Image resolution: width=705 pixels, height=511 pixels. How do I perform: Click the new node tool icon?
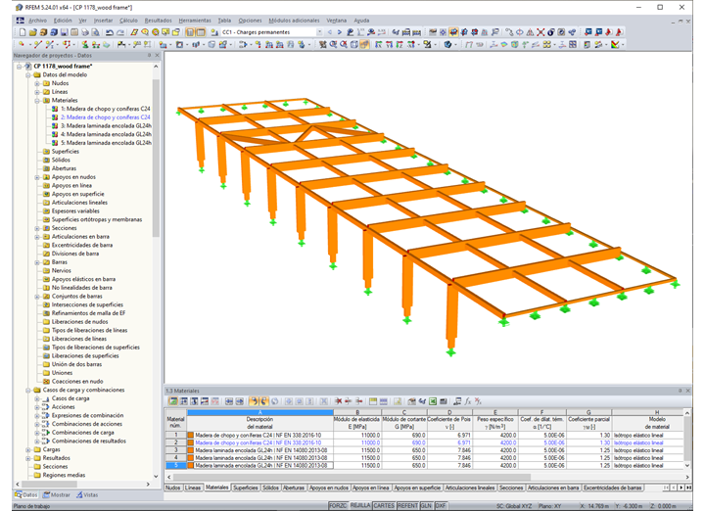[x=22, y=44]
